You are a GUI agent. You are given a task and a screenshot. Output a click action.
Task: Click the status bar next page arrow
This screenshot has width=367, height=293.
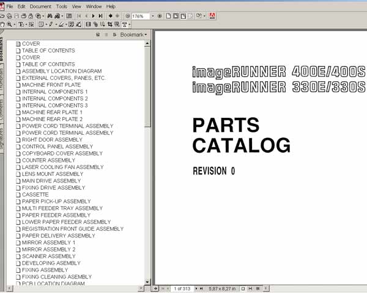(196, 289)
